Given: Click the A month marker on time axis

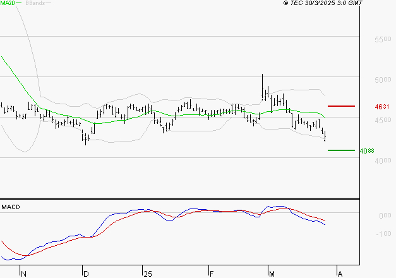Looking at the screenshot, I should 340,274.
